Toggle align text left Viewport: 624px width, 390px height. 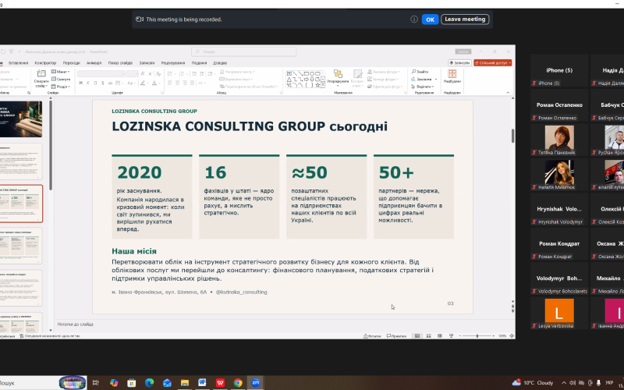(x=170, y=83)
